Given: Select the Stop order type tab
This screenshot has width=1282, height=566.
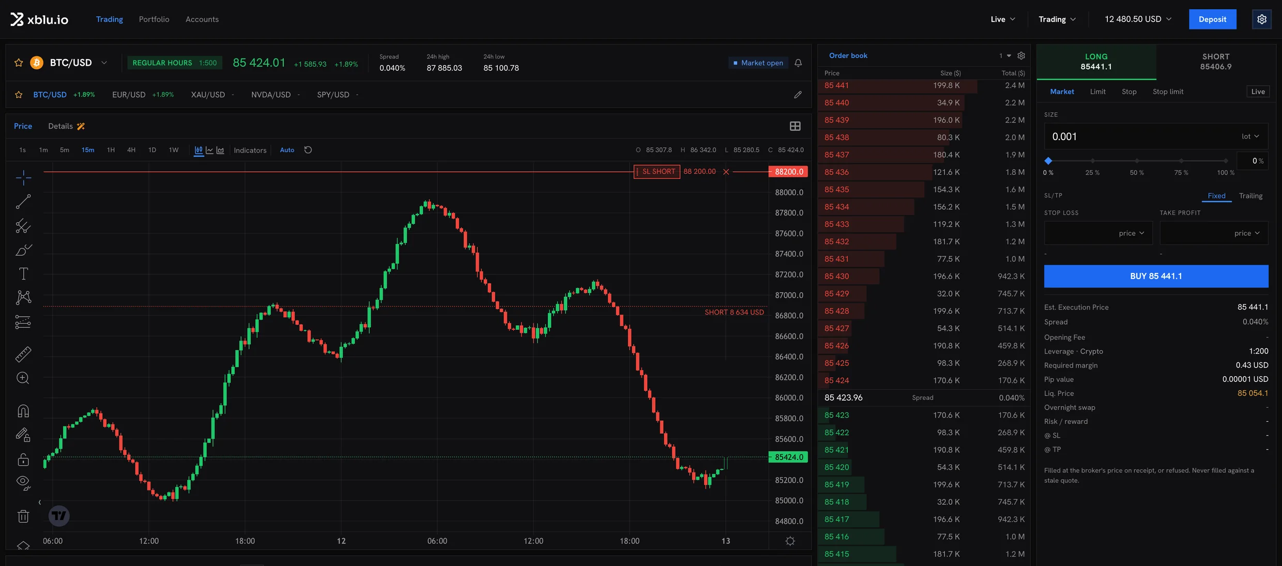Looking at the screenshot, I should (x=1129, y=91).
